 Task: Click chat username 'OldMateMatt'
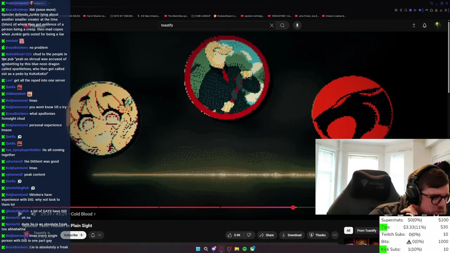pyautogui.click(x=15, y=94)
